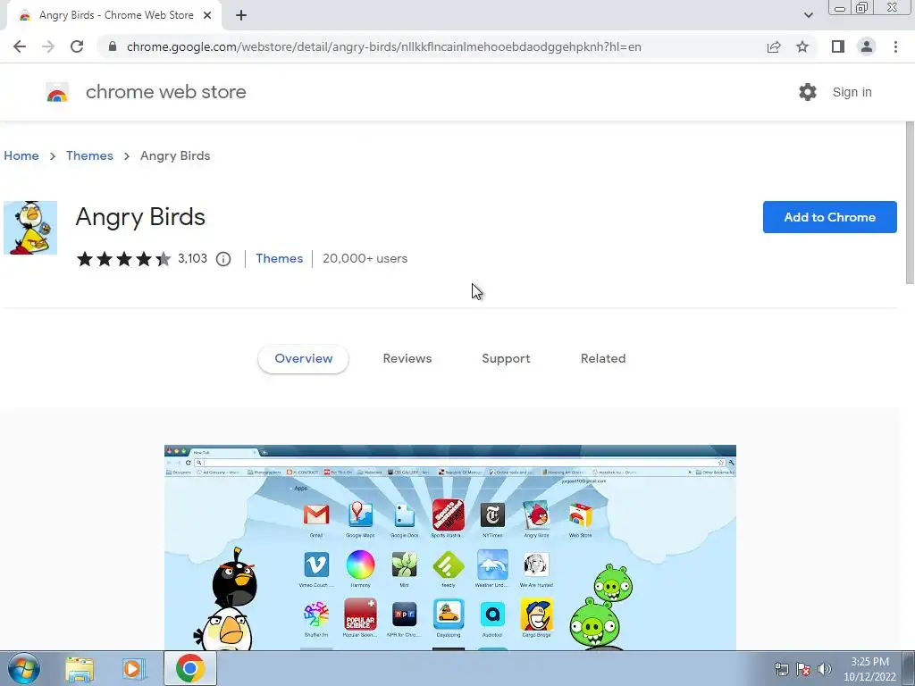Open the browser side panel
The image size is (915, 686).
point(838,46)
